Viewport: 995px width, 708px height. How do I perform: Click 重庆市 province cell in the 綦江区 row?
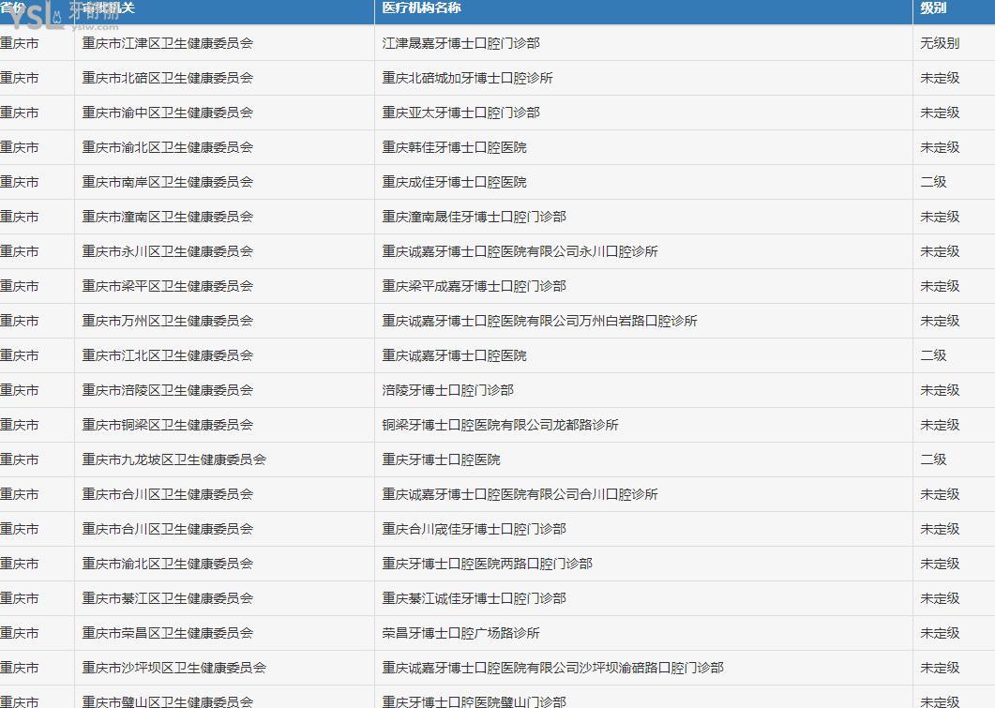pos(19,598)
